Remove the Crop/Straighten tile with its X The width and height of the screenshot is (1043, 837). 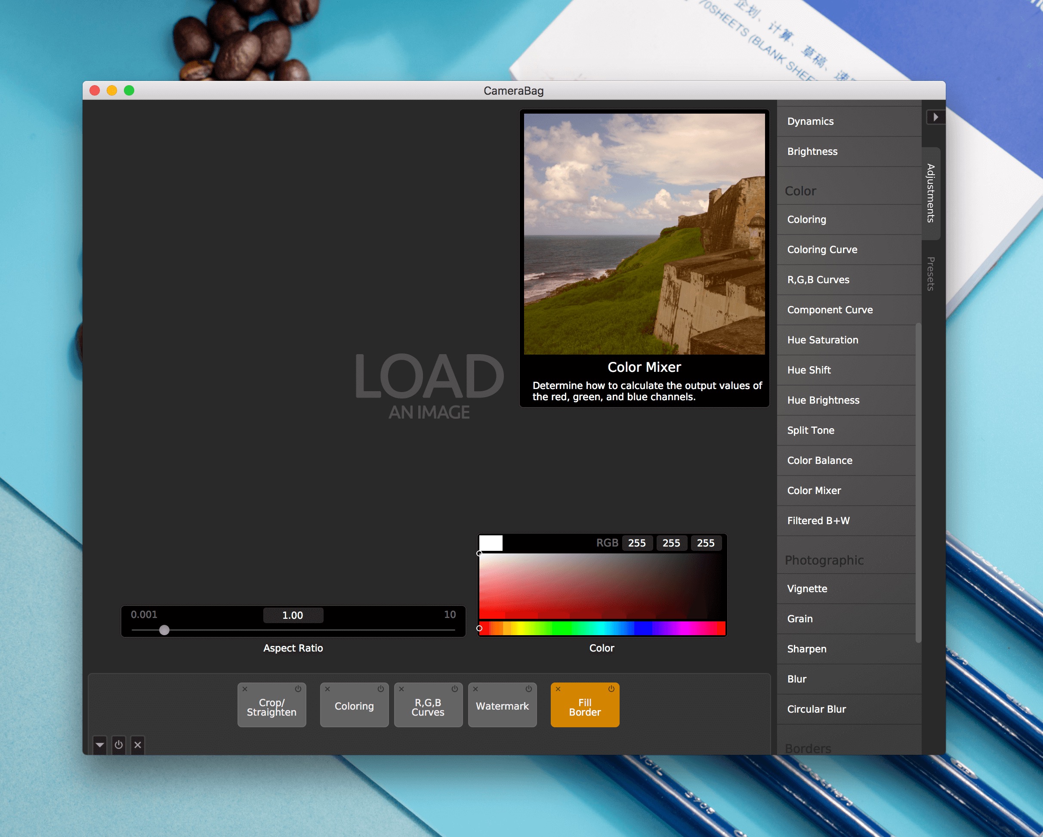(245, 689)
